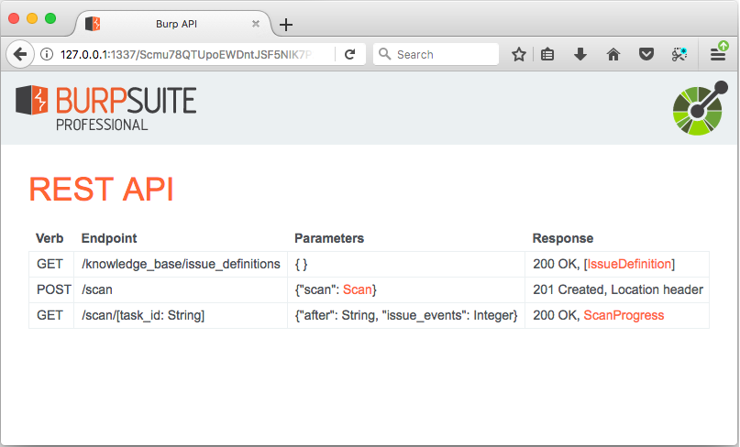Click the green fullscreen window button
Viewport: 740px width, 447px height.
(x=50, y=18)
